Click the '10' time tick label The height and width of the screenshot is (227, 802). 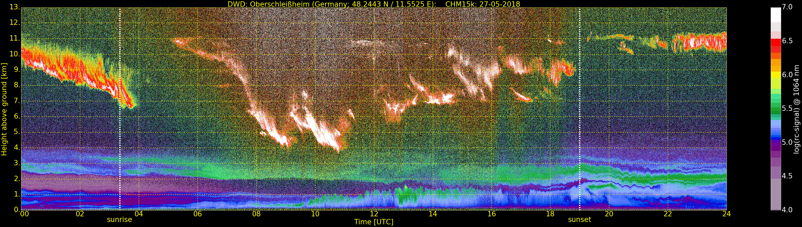tap(315, 214)
